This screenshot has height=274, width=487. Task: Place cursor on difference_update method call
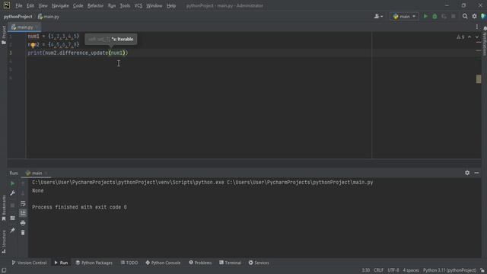(84, 53)
